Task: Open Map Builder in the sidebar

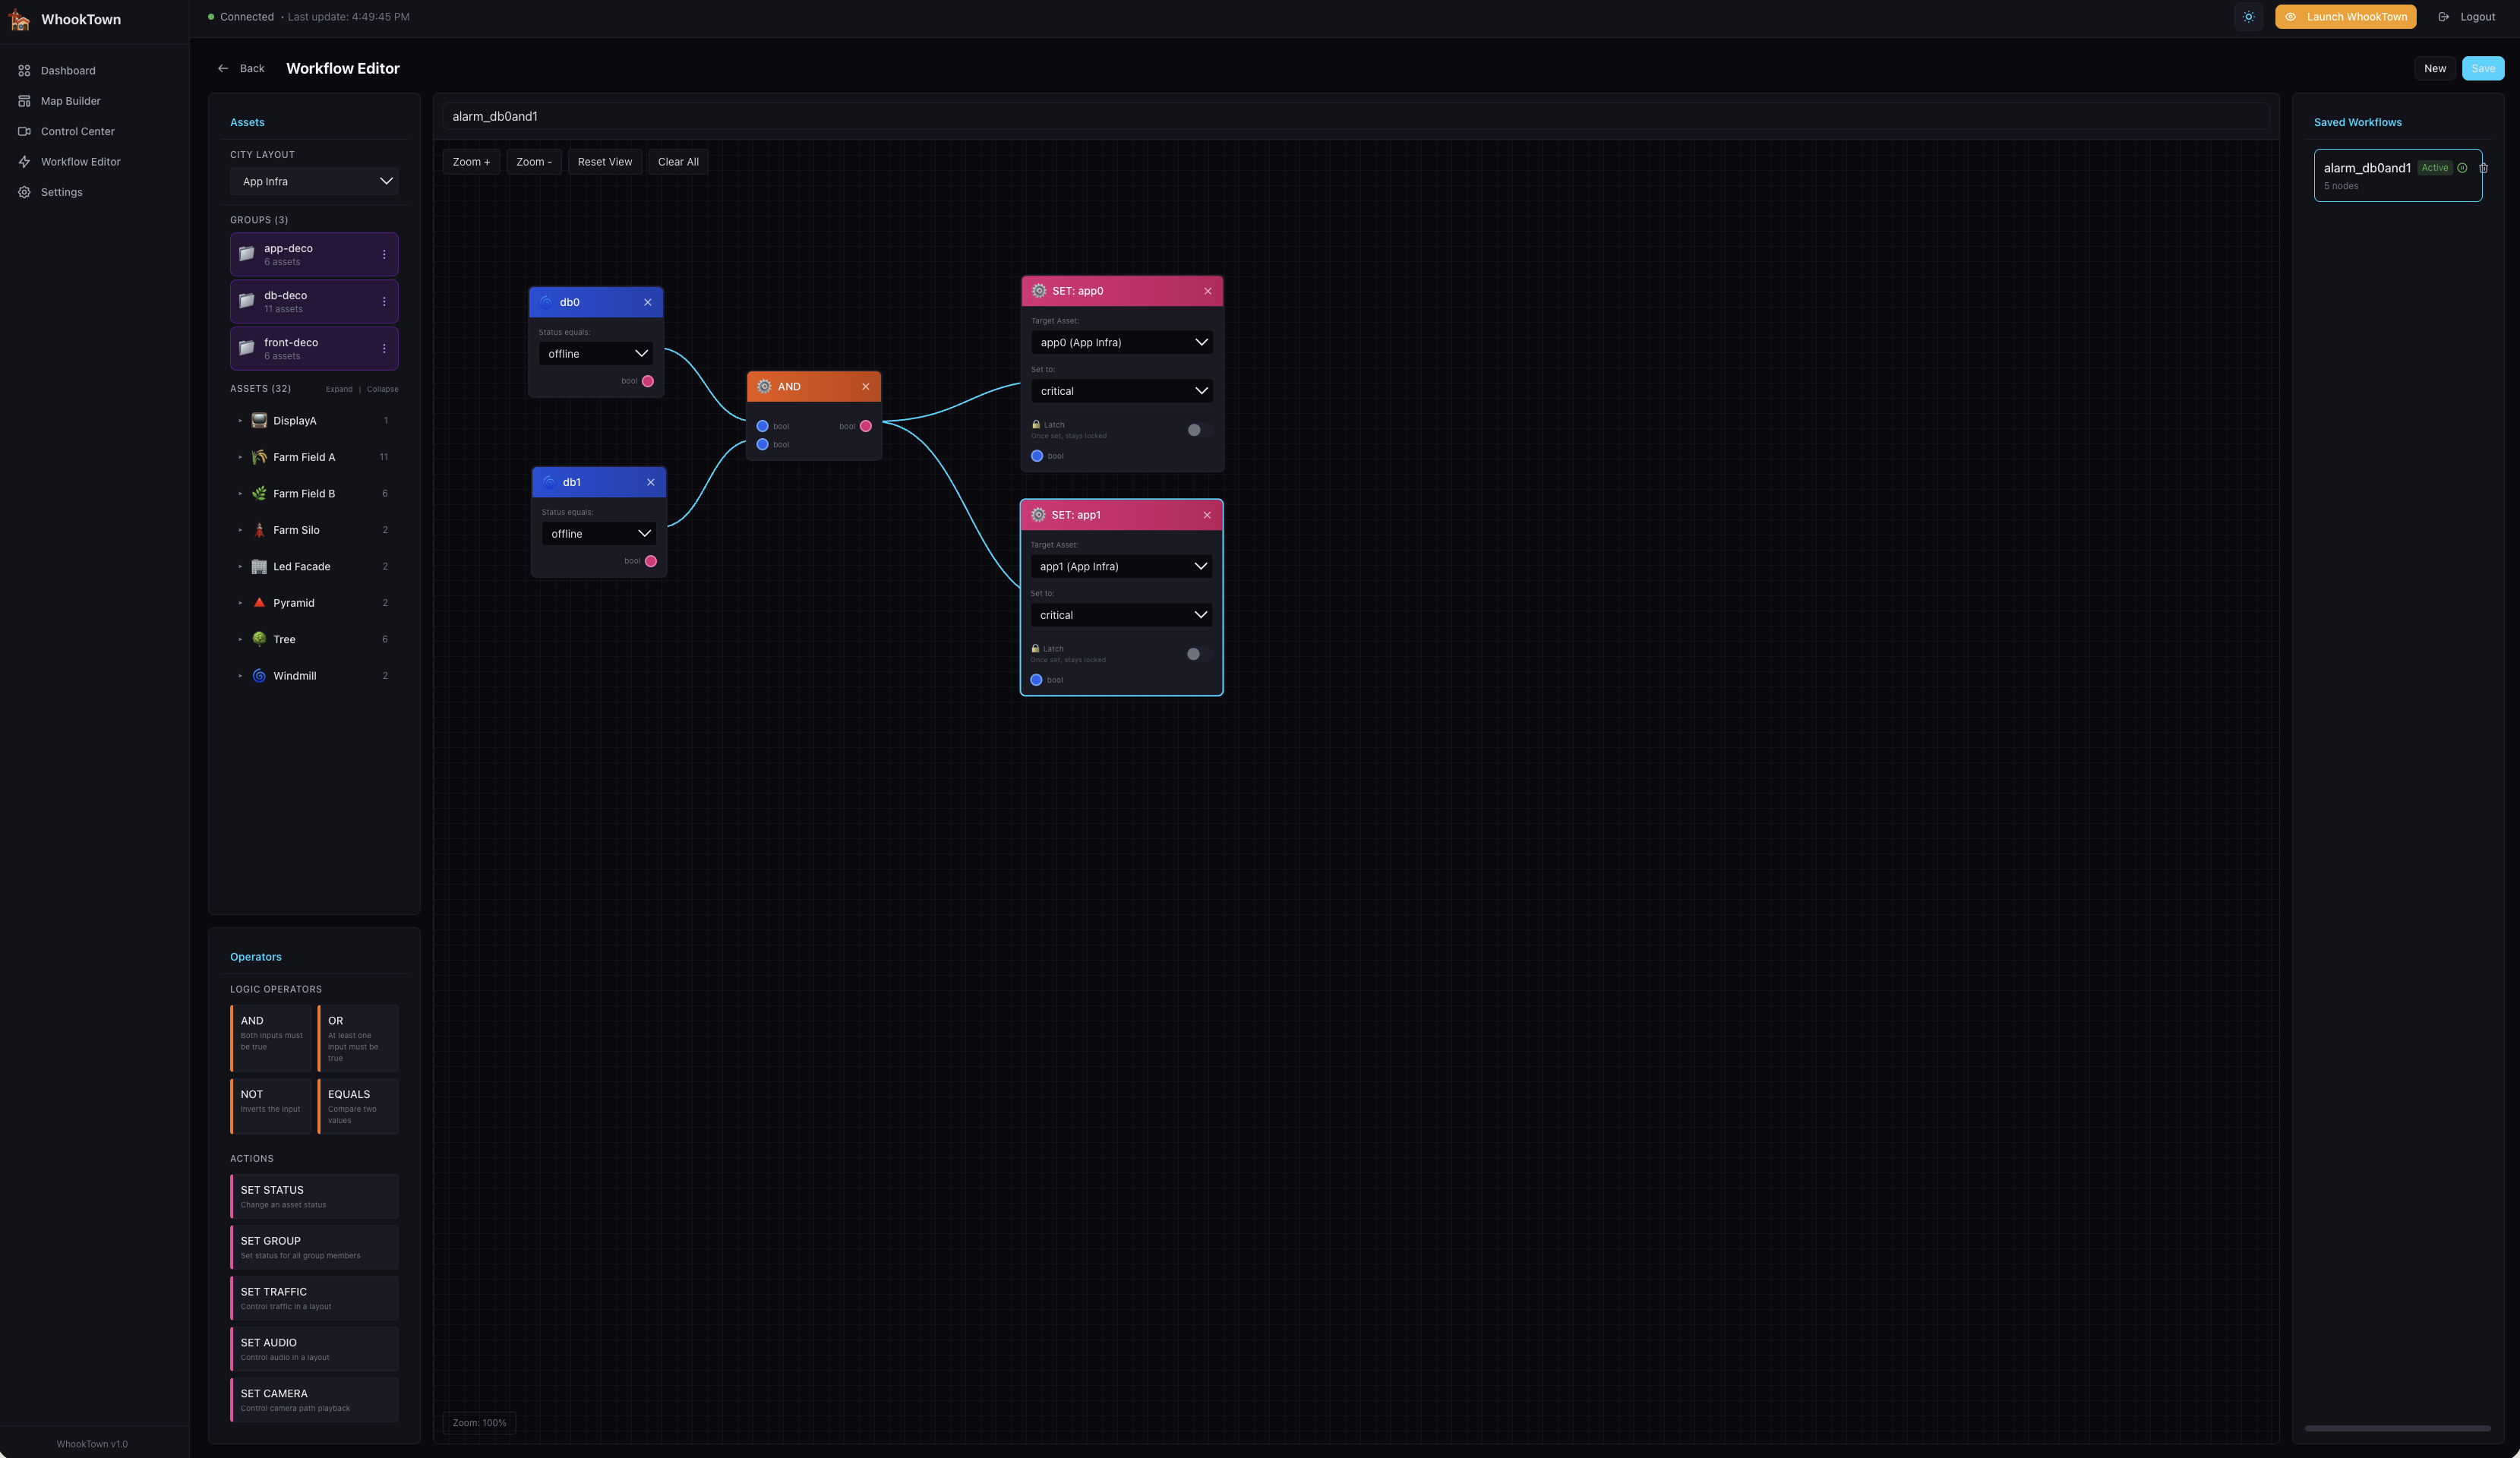Action: coord(70,101)
